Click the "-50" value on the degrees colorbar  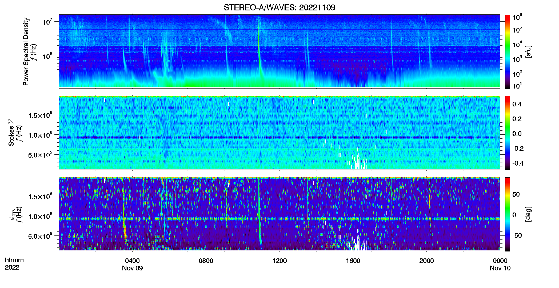tap(517, 236)
